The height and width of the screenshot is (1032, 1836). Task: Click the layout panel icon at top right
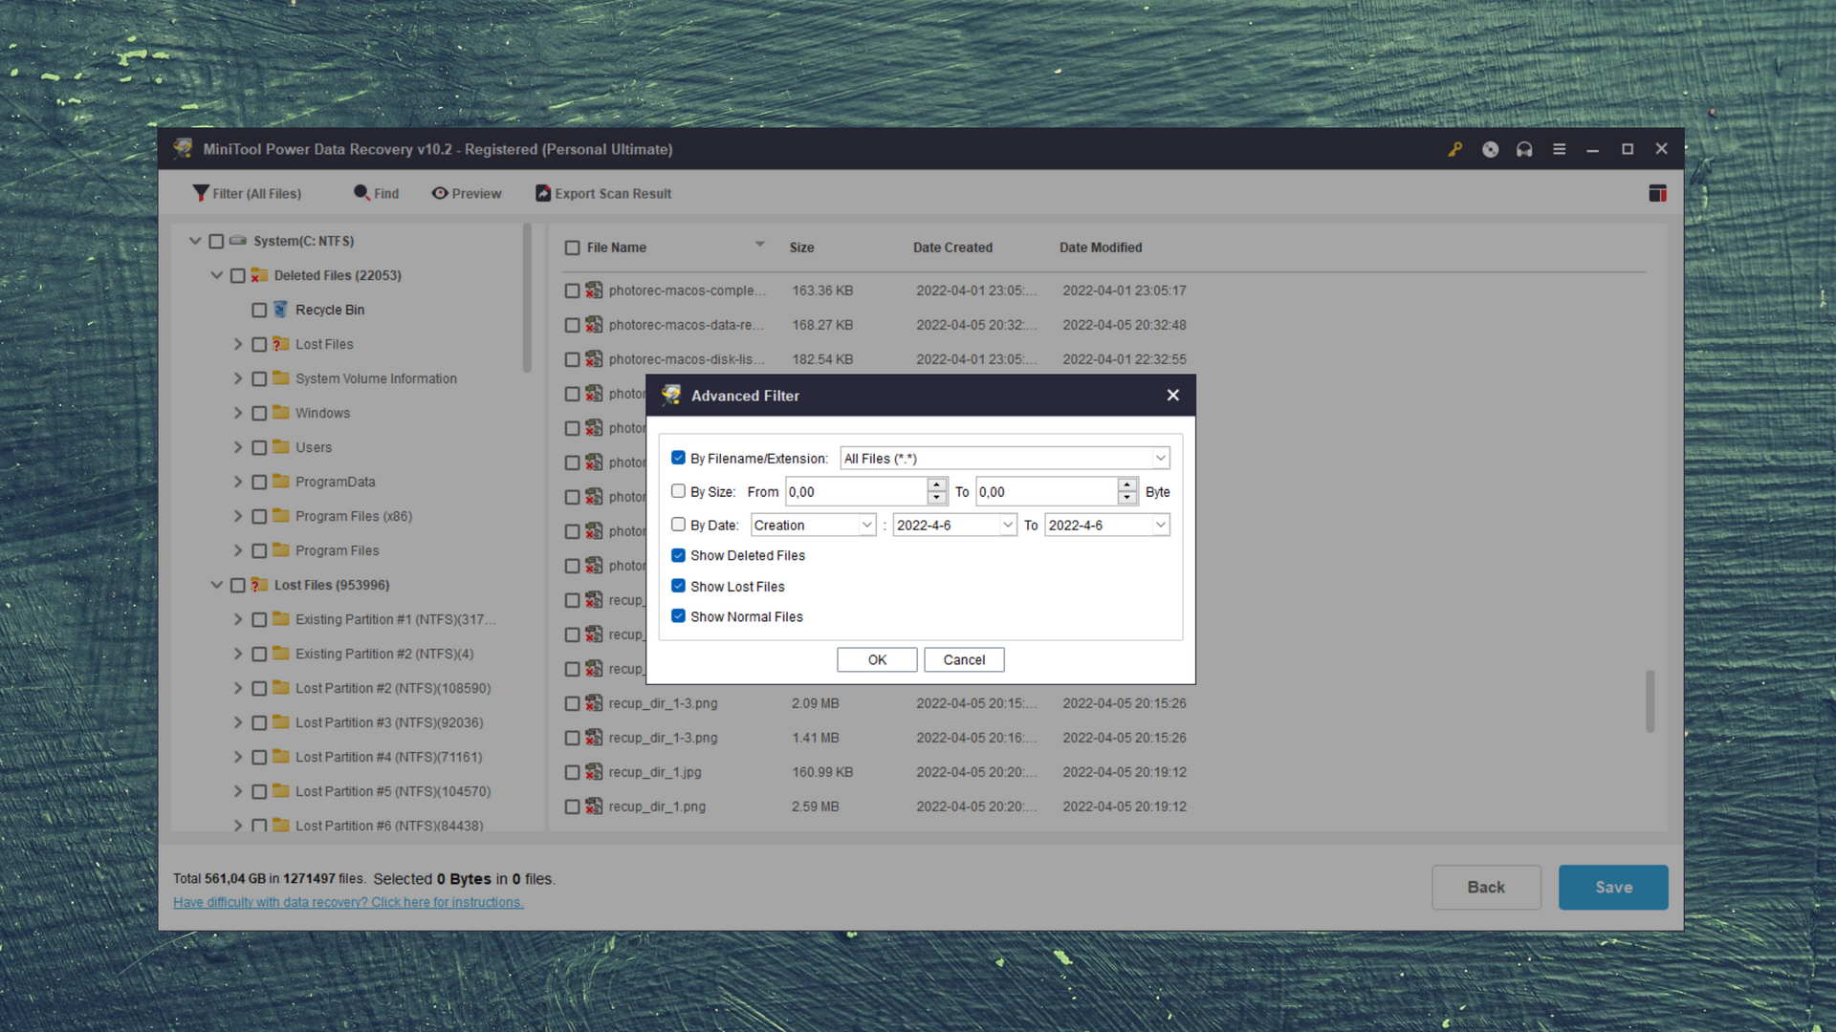1657,193
